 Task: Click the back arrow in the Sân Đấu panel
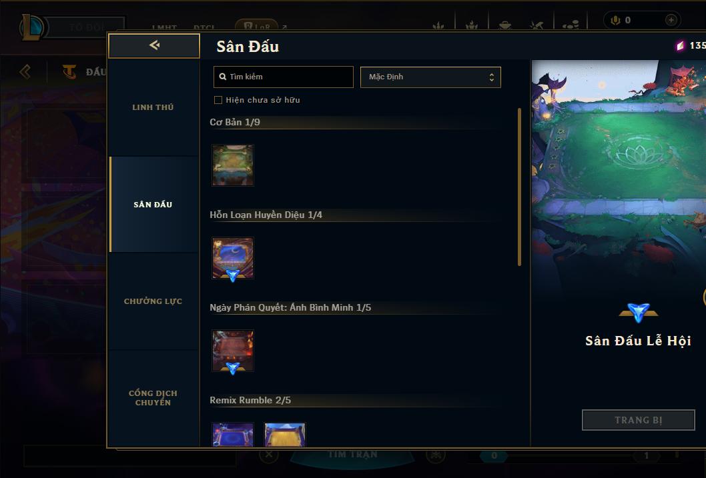click(x=154, y=45)
